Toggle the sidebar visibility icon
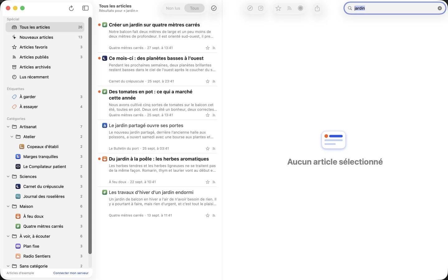Viewport: 448px width, 280px height. (x=85, y=8)
